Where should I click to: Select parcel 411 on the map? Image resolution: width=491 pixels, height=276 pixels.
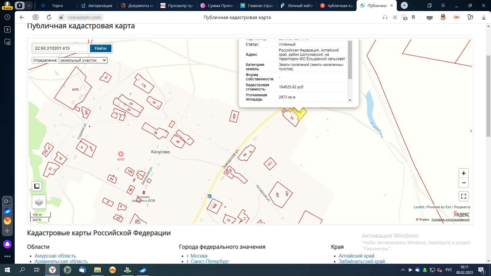coord(270,164)
